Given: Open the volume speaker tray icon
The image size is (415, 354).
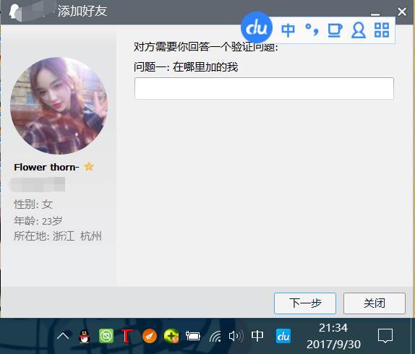Looking at the screenshot, I should [236, 336].
